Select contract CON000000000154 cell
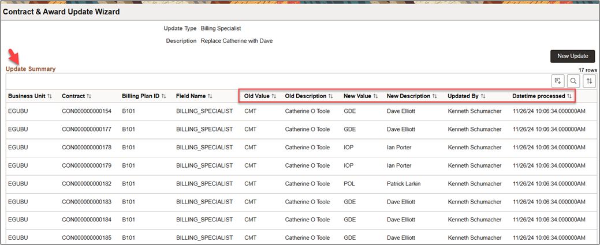600x245 pixels. [x=87, y=111]
